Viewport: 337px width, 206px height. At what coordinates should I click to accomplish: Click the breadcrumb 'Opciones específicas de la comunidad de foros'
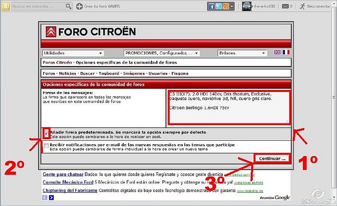(x=126, y=63)
